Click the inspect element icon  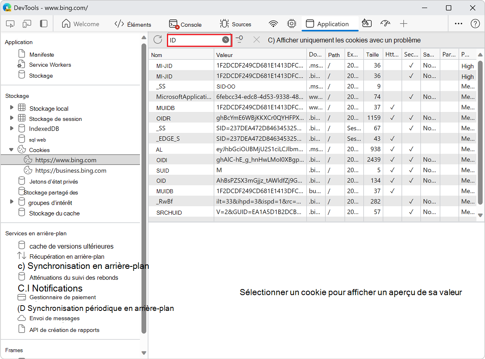(10, 24)
